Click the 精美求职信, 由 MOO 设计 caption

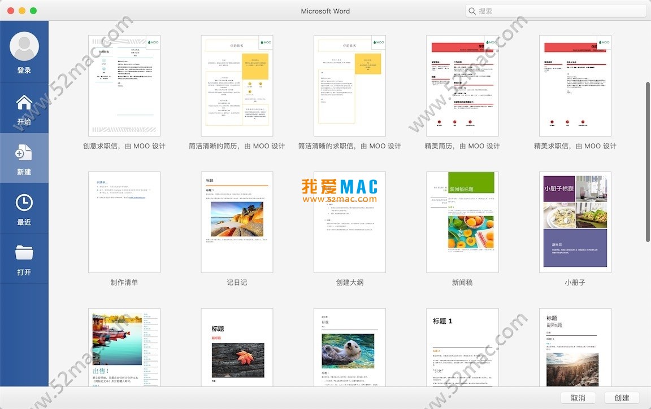[x=575, y=146]
